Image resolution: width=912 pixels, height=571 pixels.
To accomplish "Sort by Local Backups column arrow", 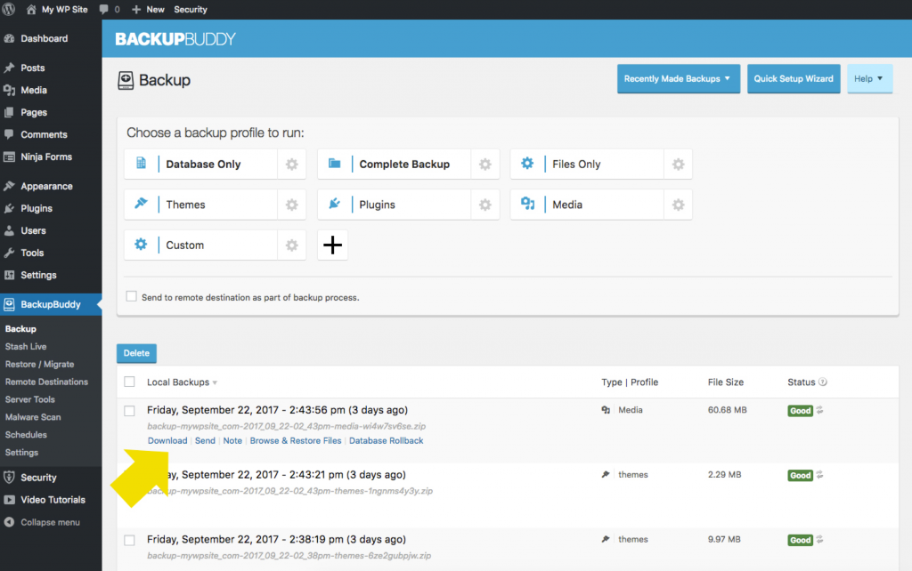I will pos(215,382).
